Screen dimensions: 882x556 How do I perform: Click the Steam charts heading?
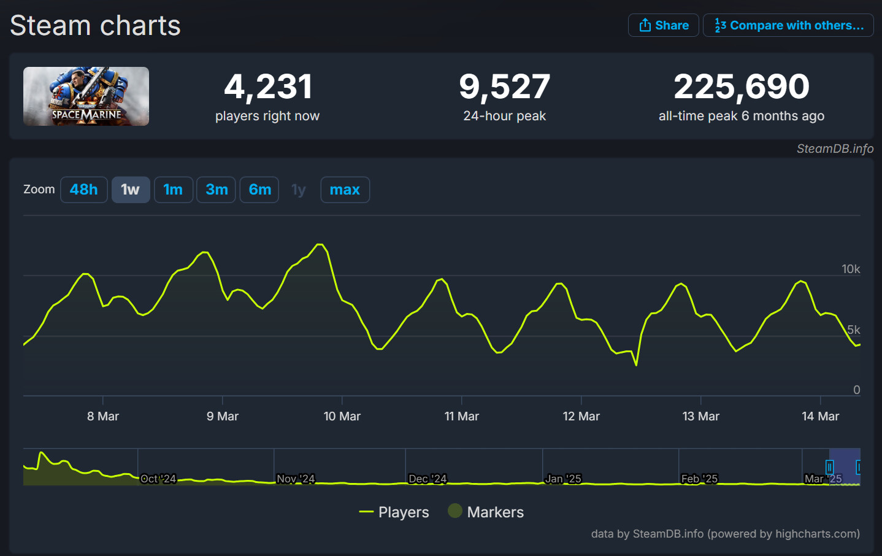click(x=95, y=26)
